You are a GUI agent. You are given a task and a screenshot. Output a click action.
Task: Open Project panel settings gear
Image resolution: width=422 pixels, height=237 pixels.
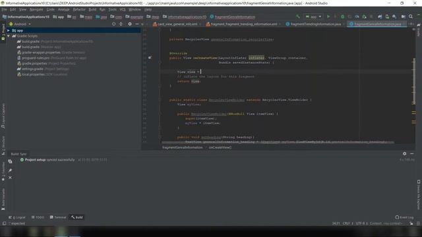tap(130, 24)
